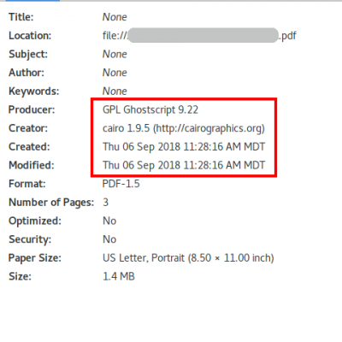Click the Producer label
The image size is (342, 342).
(x=32, y=109)
